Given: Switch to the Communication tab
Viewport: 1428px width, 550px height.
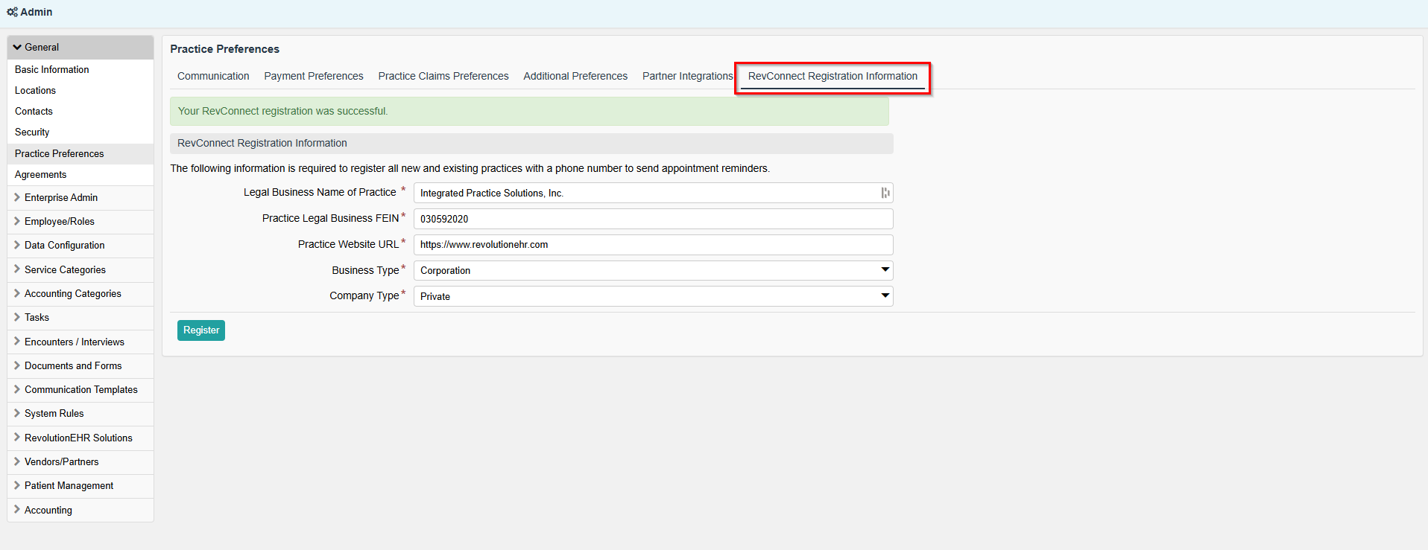Looking at the screenshot, I should point(213,76).
